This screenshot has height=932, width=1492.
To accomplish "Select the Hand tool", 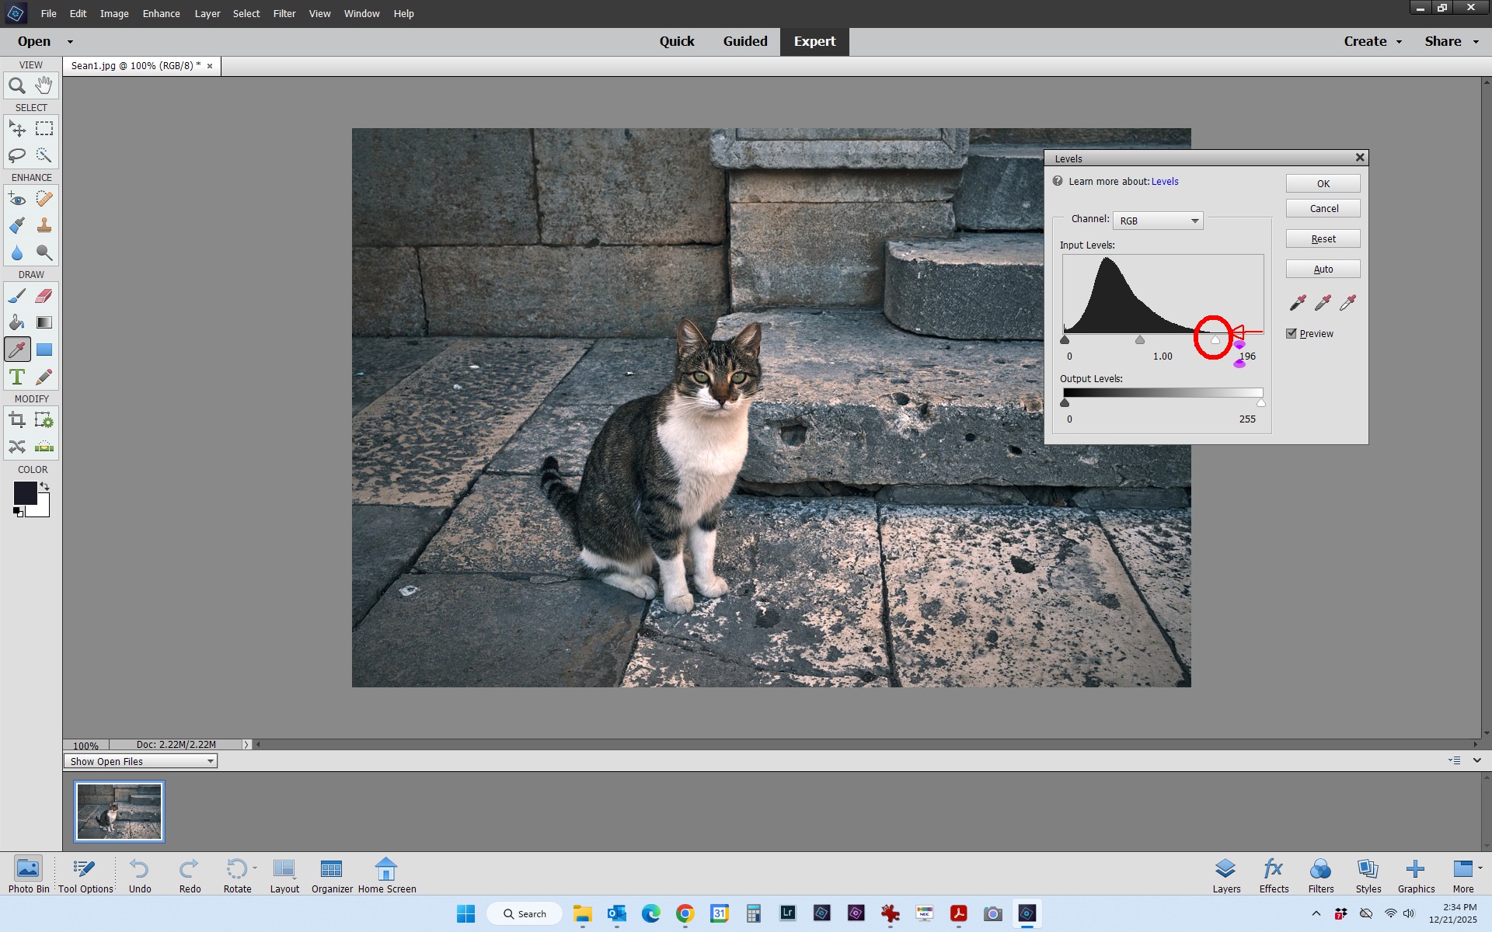I will (44, 85).
